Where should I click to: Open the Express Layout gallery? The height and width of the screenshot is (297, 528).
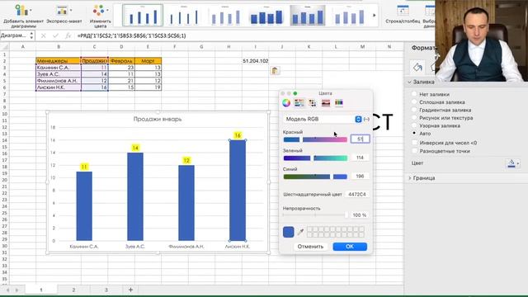pos(64,14)
